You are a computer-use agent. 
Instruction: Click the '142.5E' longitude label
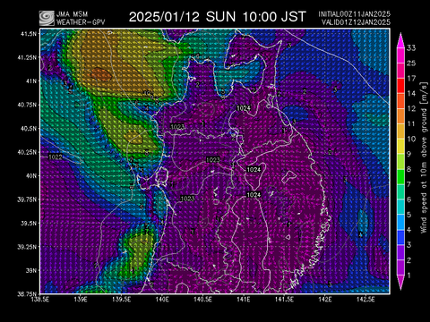click(365, 299)
